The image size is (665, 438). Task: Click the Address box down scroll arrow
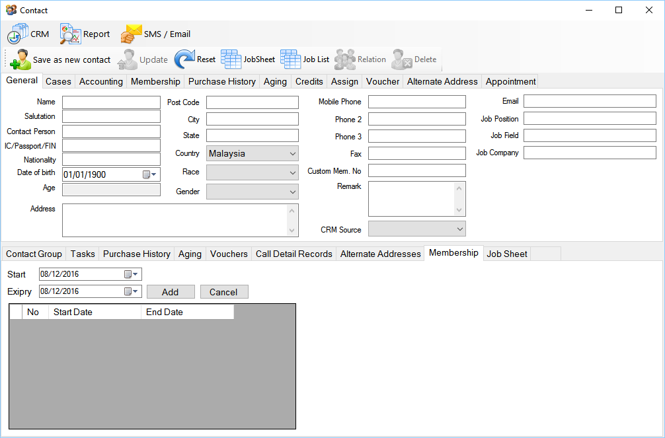(292, 231)
